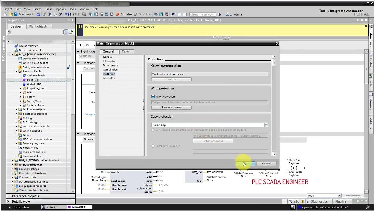
Task: Expand the Water_Tank folder
Action: (x=21, y=101)
